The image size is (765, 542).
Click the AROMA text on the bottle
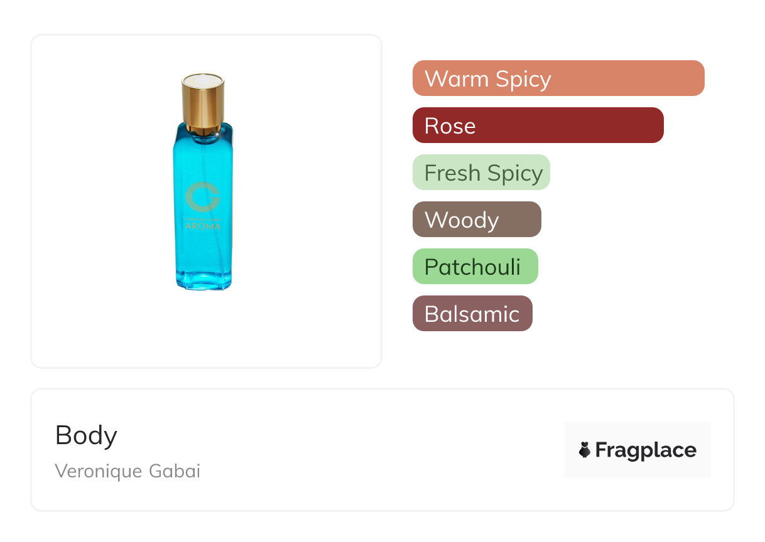point(203,226)
